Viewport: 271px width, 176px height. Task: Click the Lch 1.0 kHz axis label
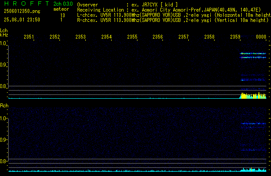[x=3, y=43]
